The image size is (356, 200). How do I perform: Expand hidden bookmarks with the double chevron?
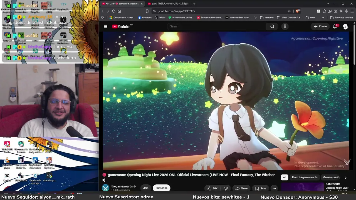(323, 17)
